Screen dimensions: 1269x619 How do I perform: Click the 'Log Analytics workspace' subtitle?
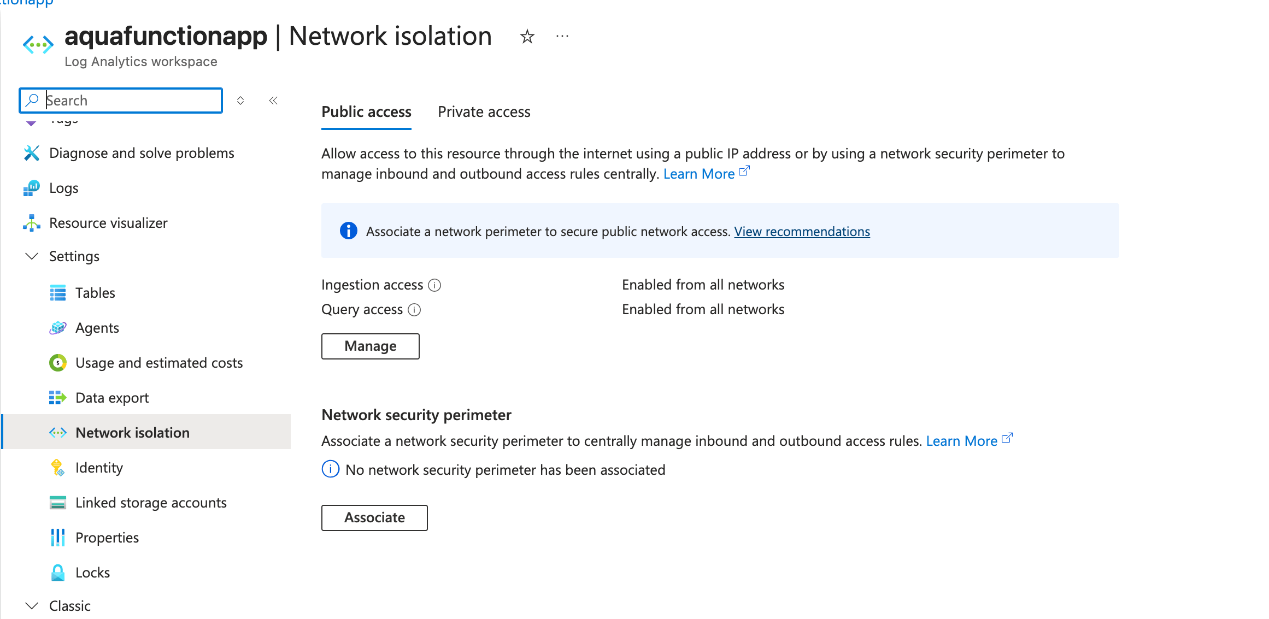(x=141, y=62)
